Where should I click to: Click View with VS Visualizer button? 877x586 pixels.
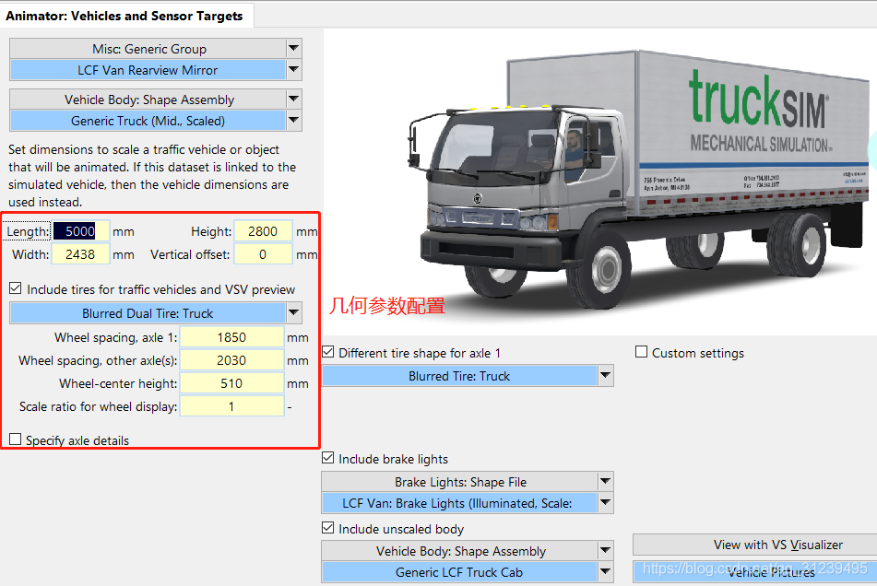click(755, 545)
